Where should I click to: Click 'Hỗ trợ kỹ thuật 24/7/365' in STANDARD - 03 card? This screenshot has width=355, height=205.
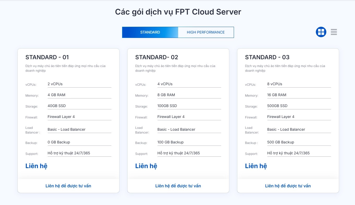(x=288, y=153)
